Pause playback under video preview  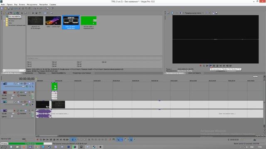[214, 66]
